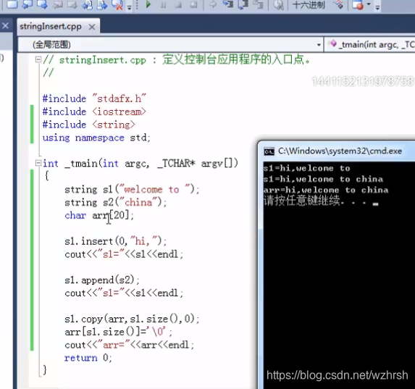Open the _tmain member function dropdown
The width and height of the screenshot is (415, 389).
(x=370, y=44)
